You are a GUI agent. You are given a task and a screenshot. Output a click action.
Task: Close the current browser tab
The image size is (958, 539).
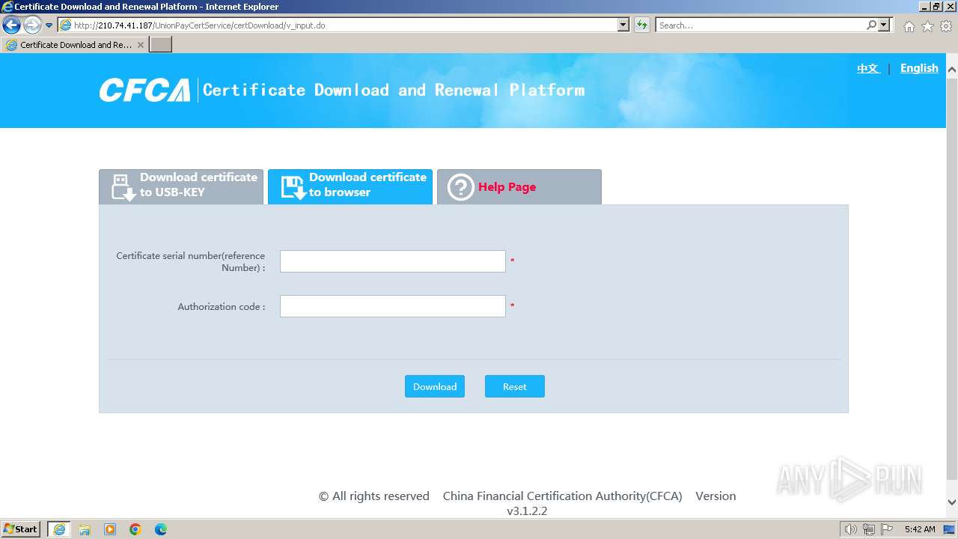tap(140, 45)
